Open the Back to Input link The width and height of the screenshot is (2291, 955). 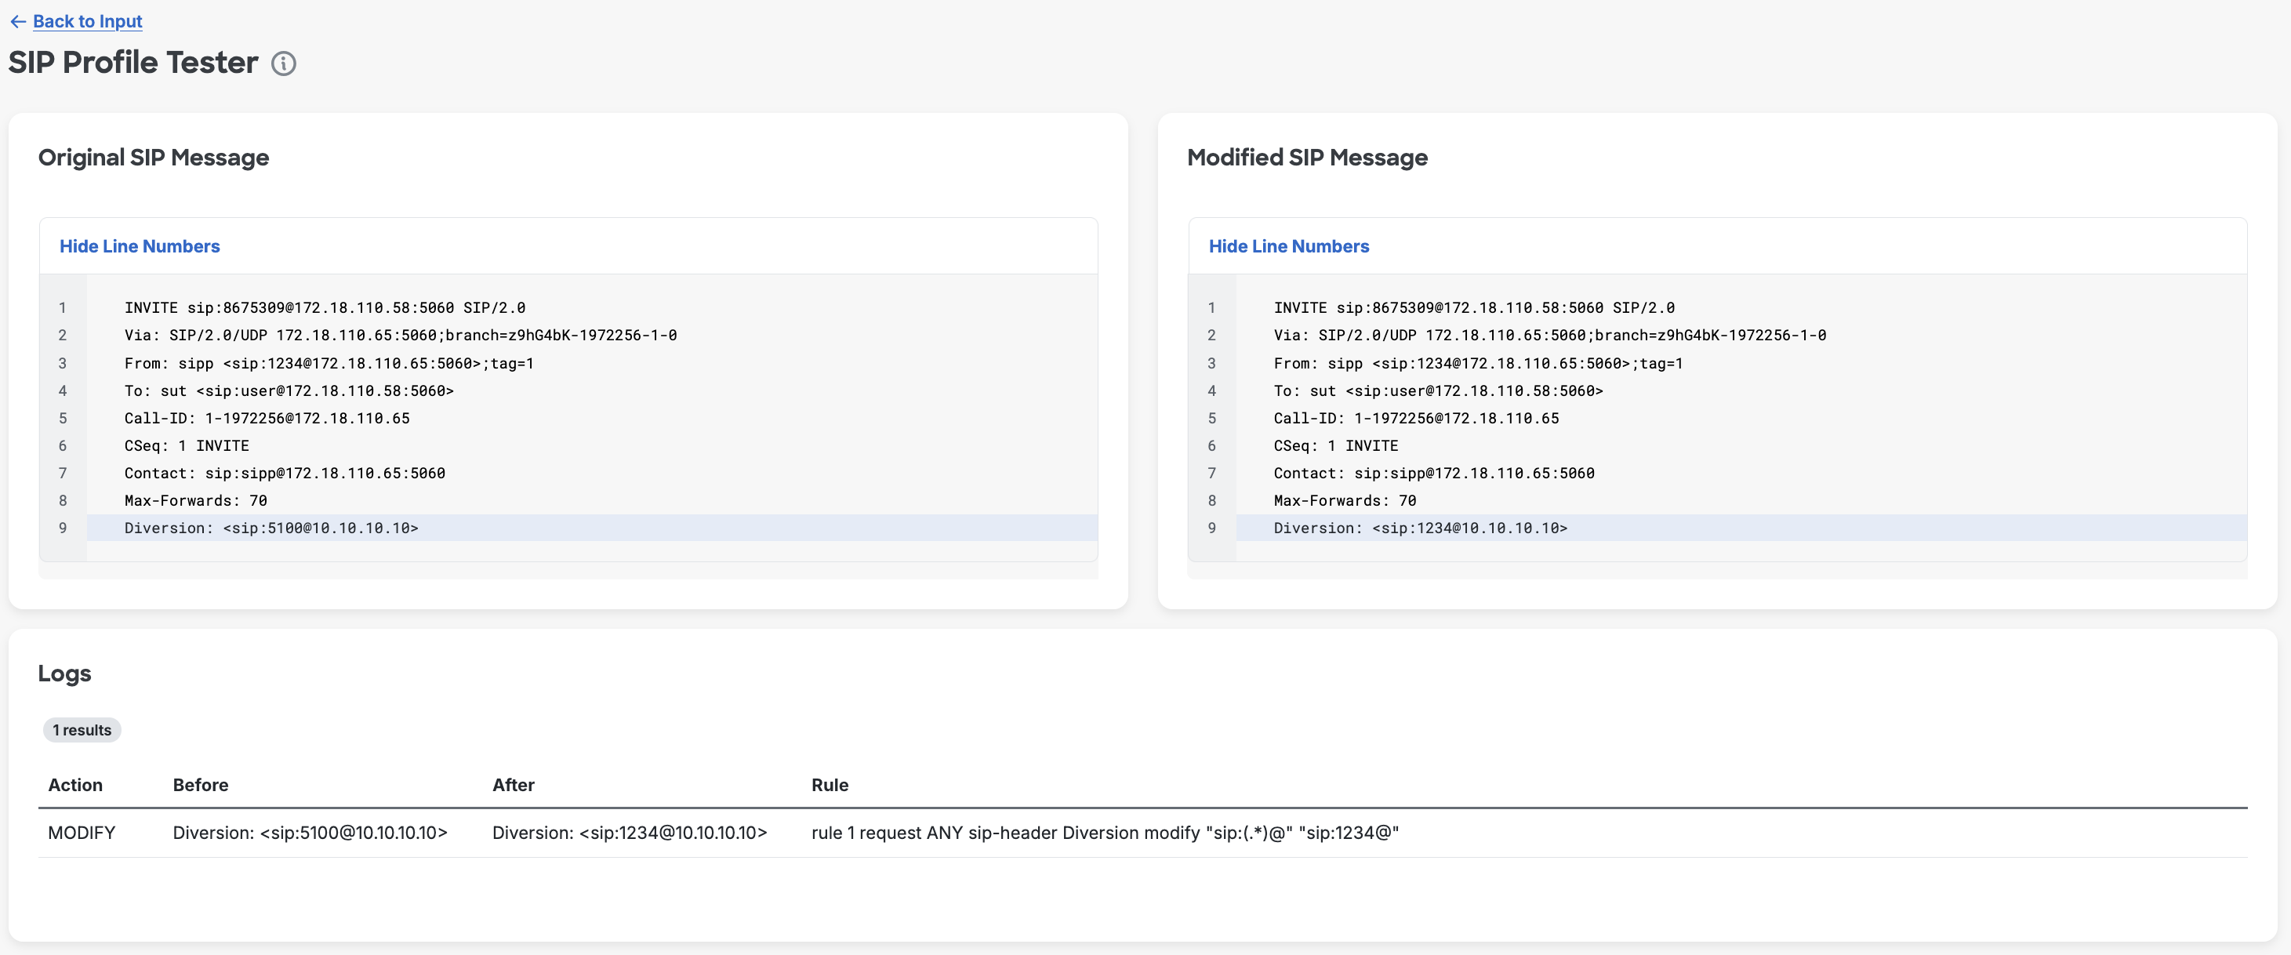[87, 21]
